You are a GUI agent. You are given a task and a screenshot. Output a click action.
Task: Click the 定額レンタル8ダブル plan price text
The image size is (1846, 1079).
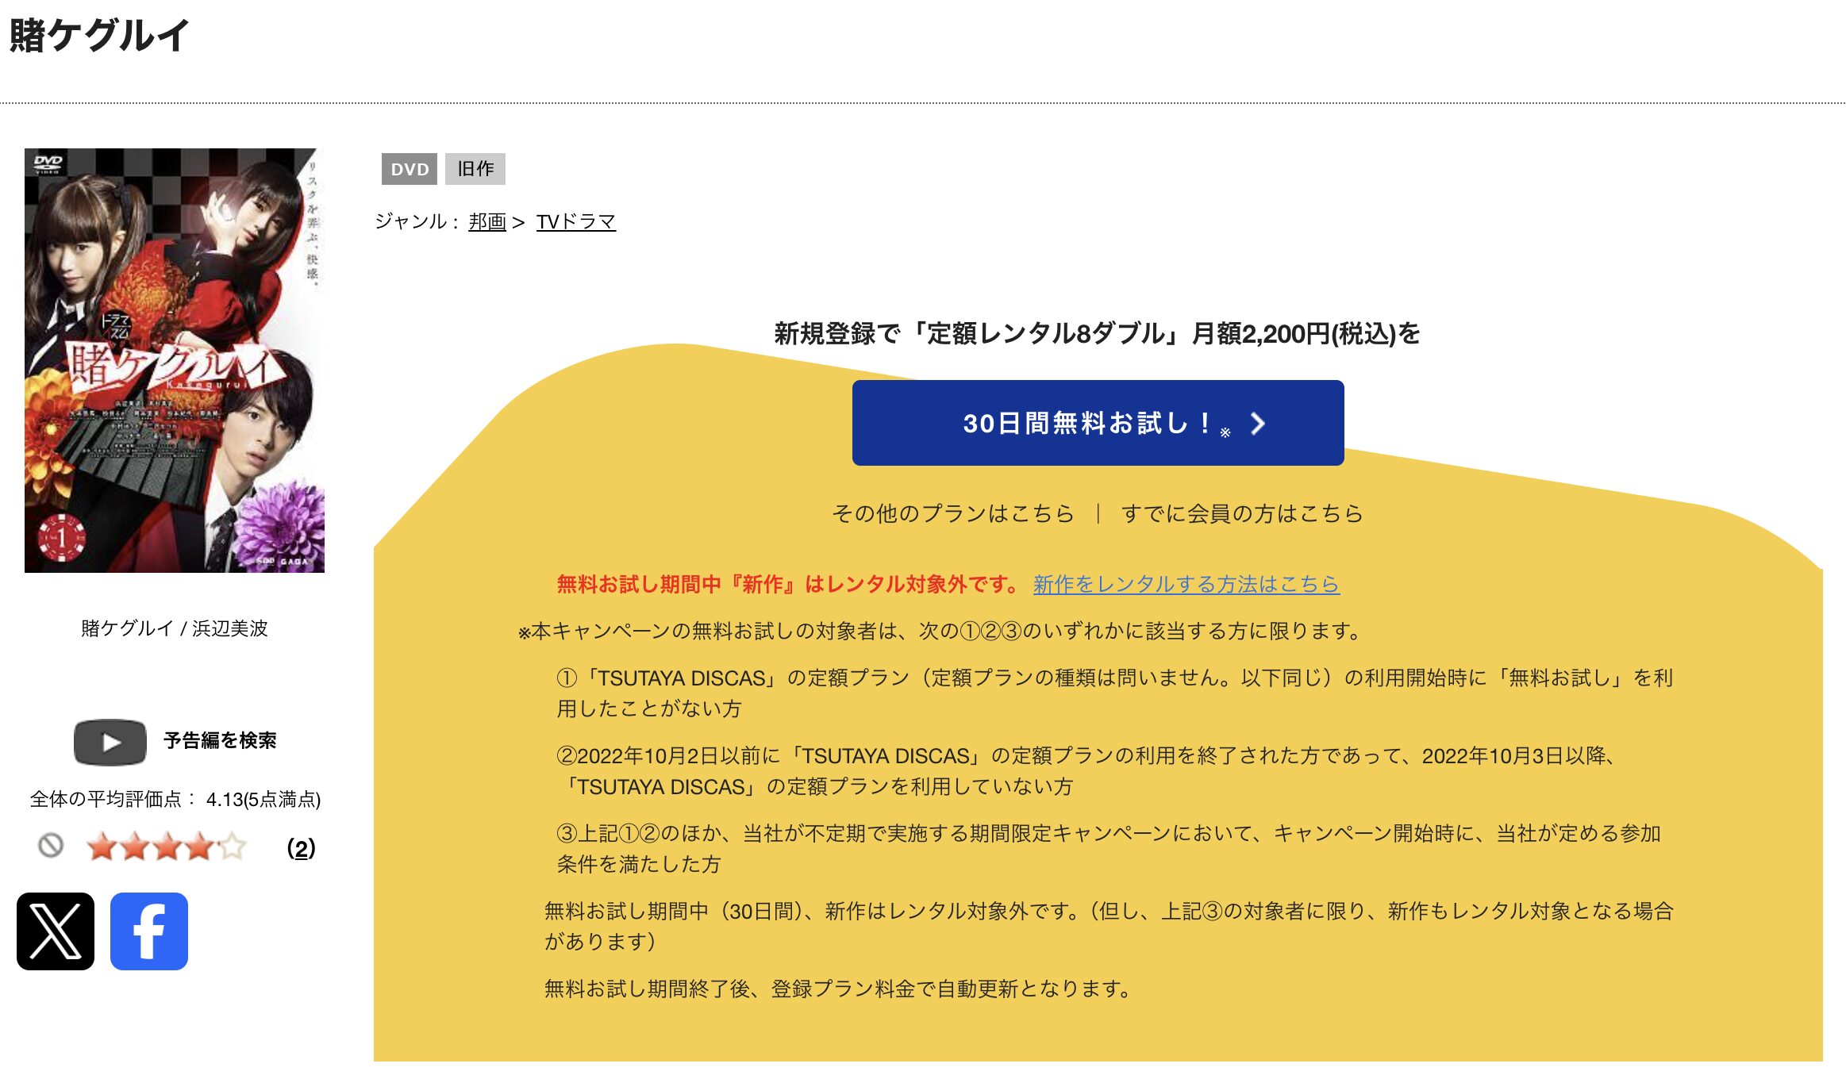point(1098,333)
